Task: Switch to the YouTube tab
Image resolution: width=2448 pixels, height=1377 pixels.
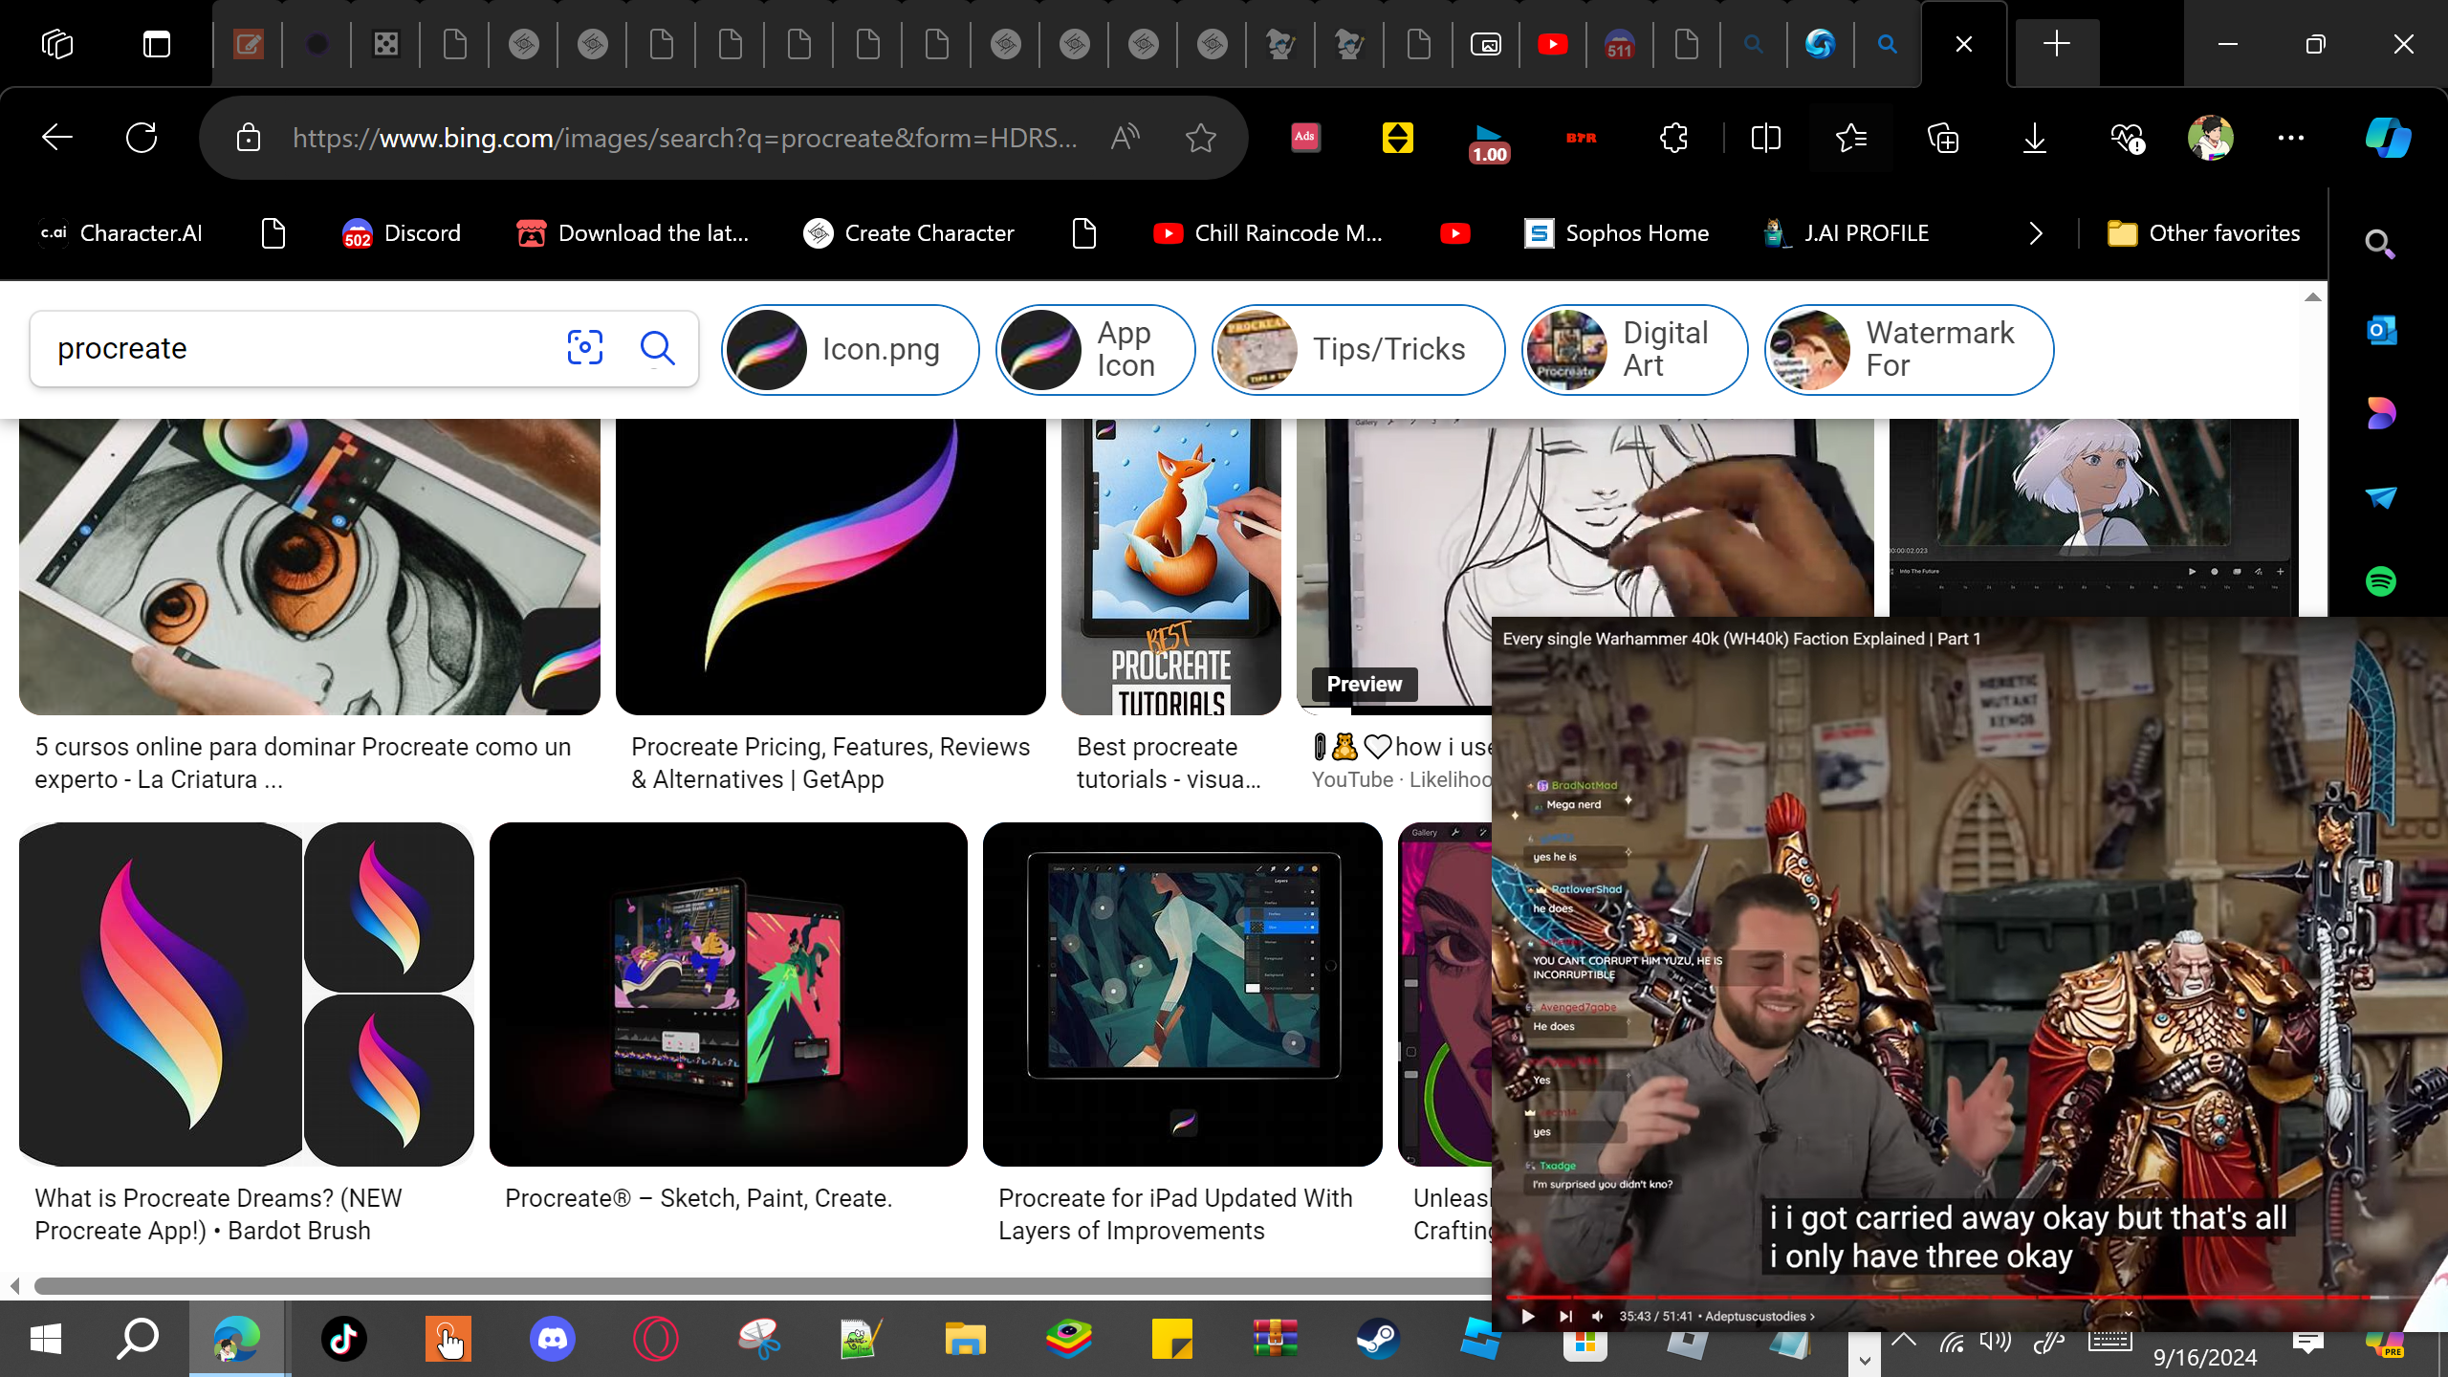Action: pyautogui.click(x=1552, y=44)
